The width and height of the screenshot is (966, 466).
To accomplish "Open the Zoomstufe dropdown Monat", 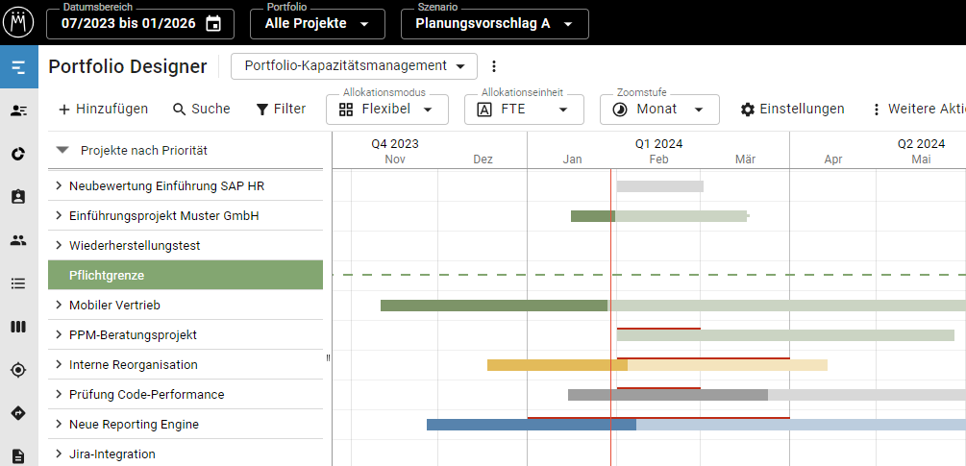I will [x=659, y=110].
